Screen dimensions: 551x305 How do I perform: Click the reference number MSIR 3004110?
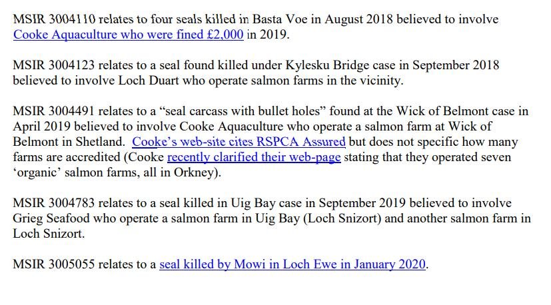[x=55, y=19]
